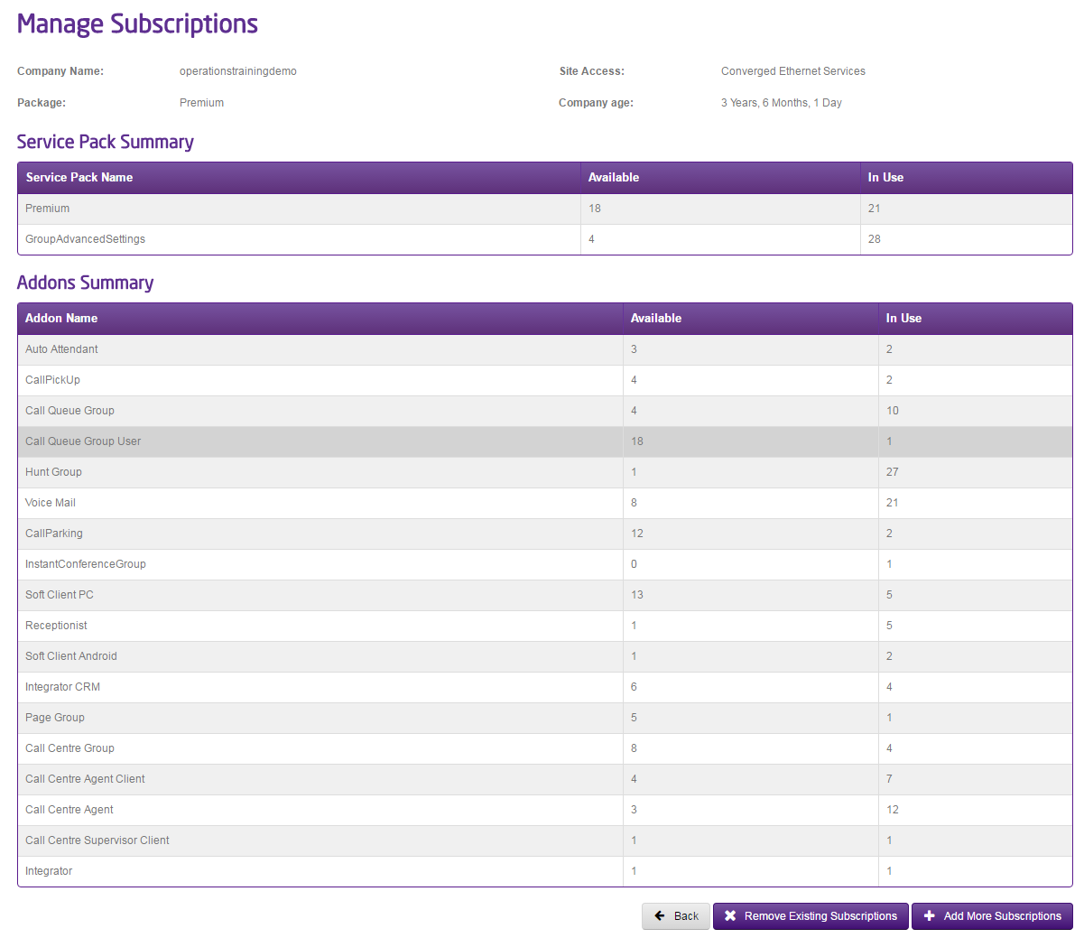Open Remove Existing Subscriptions
Viewport: 1084px width, 947px height.
pos(811,915)
